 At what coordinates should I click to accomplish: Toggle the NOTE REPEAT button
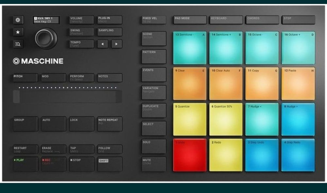click(x=110, y=124)
